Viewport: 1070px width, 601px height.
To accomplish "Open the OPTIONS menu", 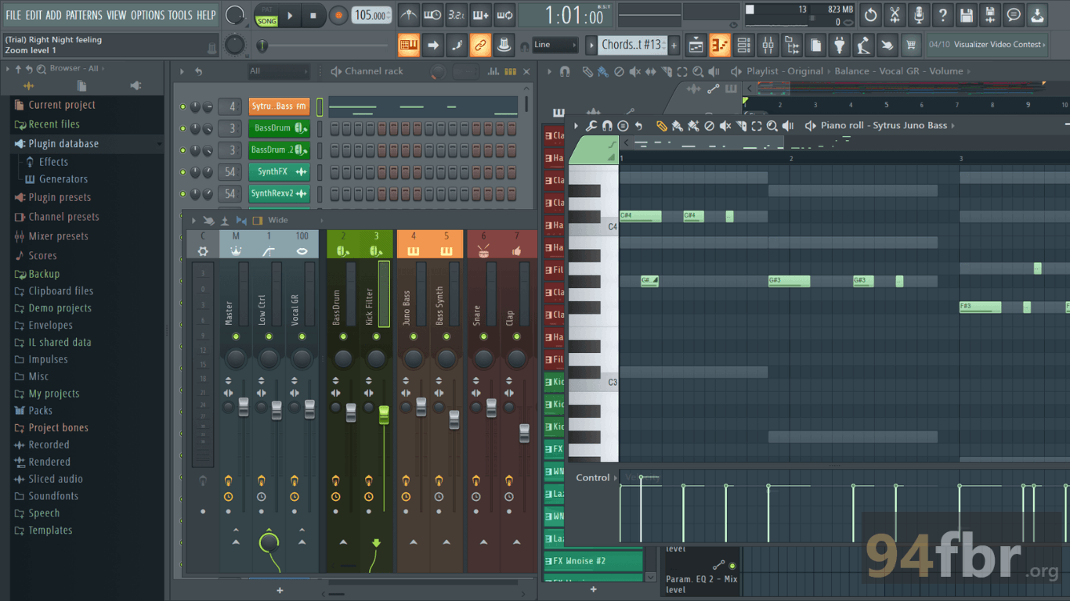I will coord(147,15).
